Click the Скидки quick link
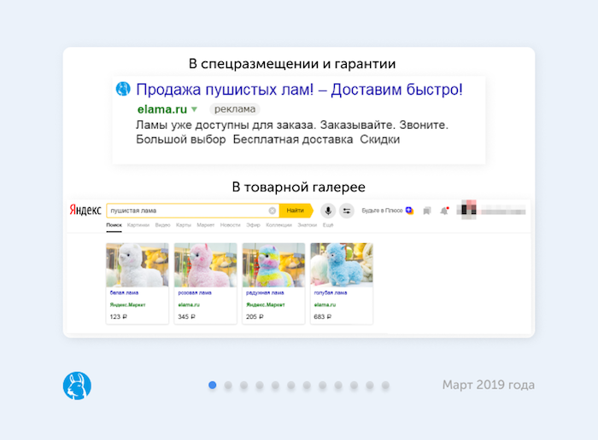The width and height of the screenshot is (598, 440). [380, 139]
